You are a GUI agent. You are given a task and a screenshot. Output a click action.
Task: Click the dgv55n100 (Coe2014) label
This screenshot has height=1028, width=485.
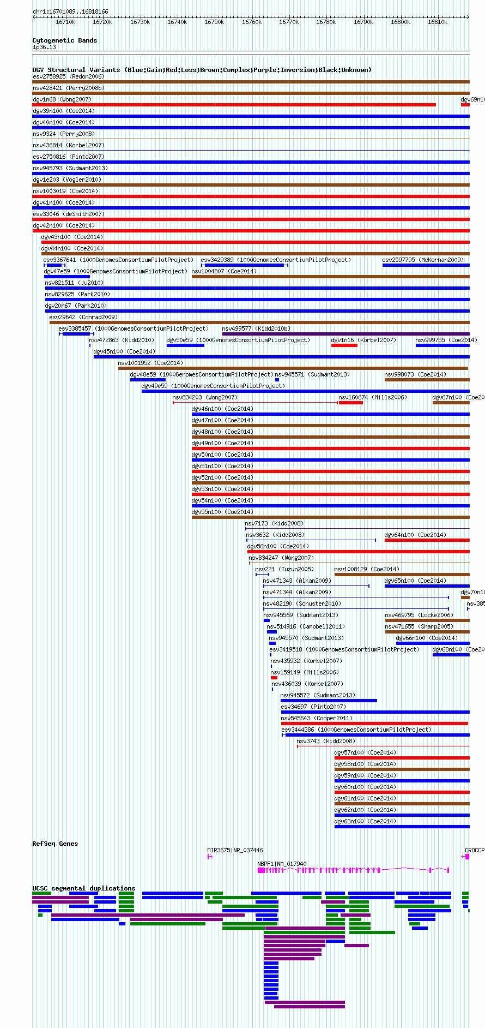click(222, 512)
